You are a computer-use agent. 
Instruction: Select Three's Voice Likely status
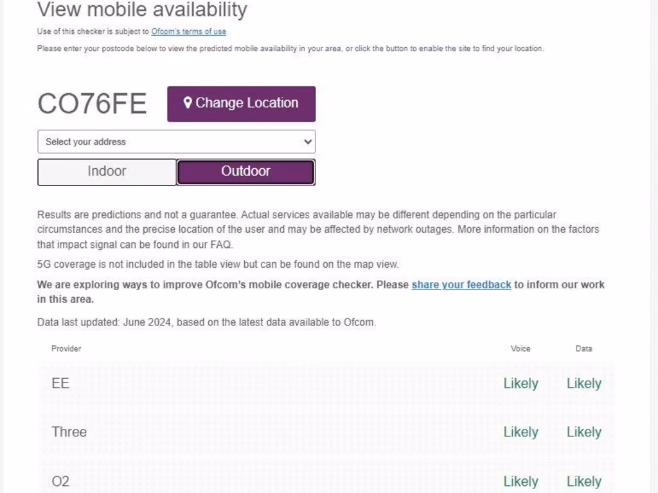[x=520, y=432]
